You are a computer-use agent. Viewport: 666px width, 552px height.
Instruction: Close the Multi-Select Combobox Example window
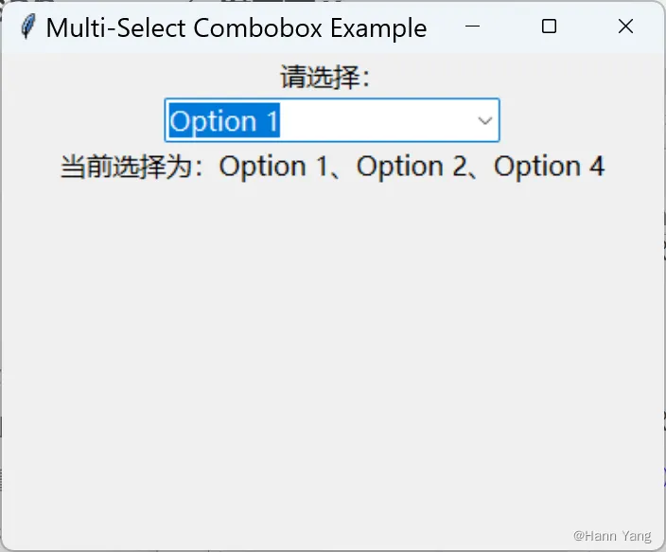click(x=625, y=27)
